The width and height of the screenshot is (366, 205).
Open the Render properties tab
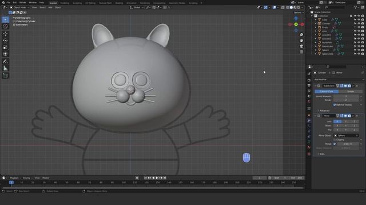[309, 80]
